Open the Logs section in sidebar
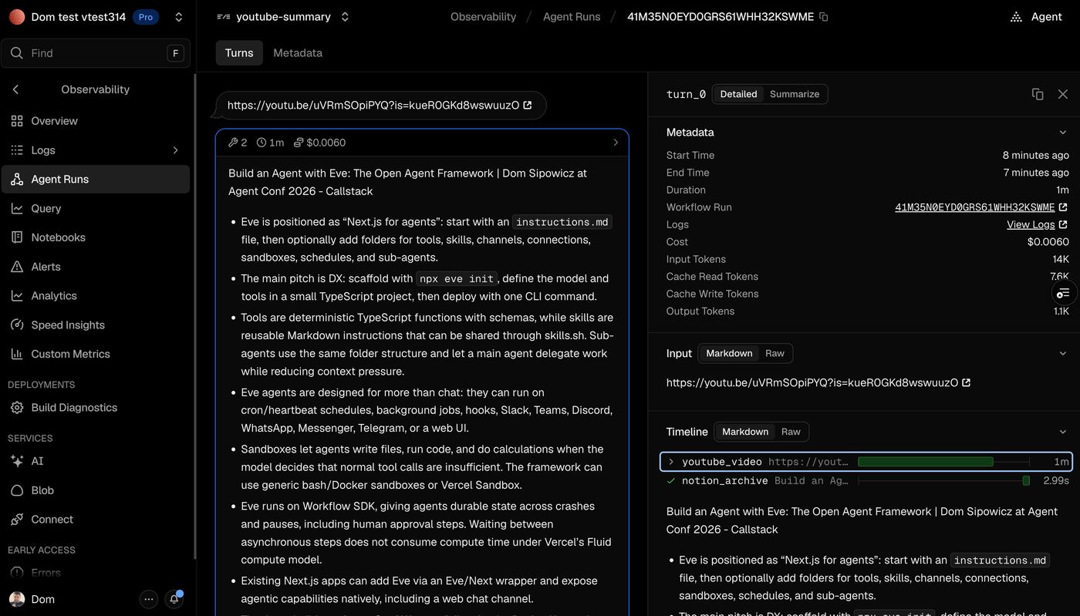The width and height of the screenshot is (1080, 616). point(96,150)
